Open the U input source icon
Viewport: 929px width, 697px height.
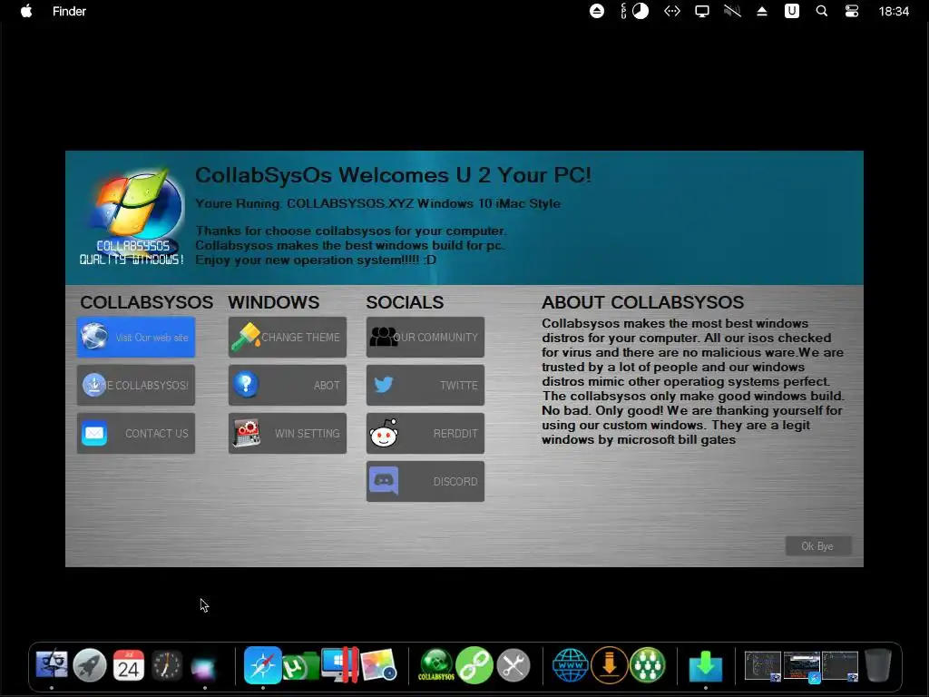[x=791, y=11]
